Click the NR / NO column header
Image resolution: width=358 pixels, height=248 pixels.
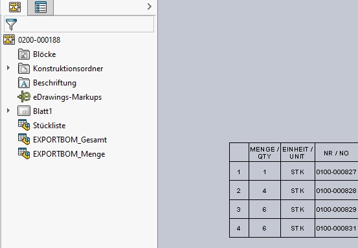[x=336, y=153]
